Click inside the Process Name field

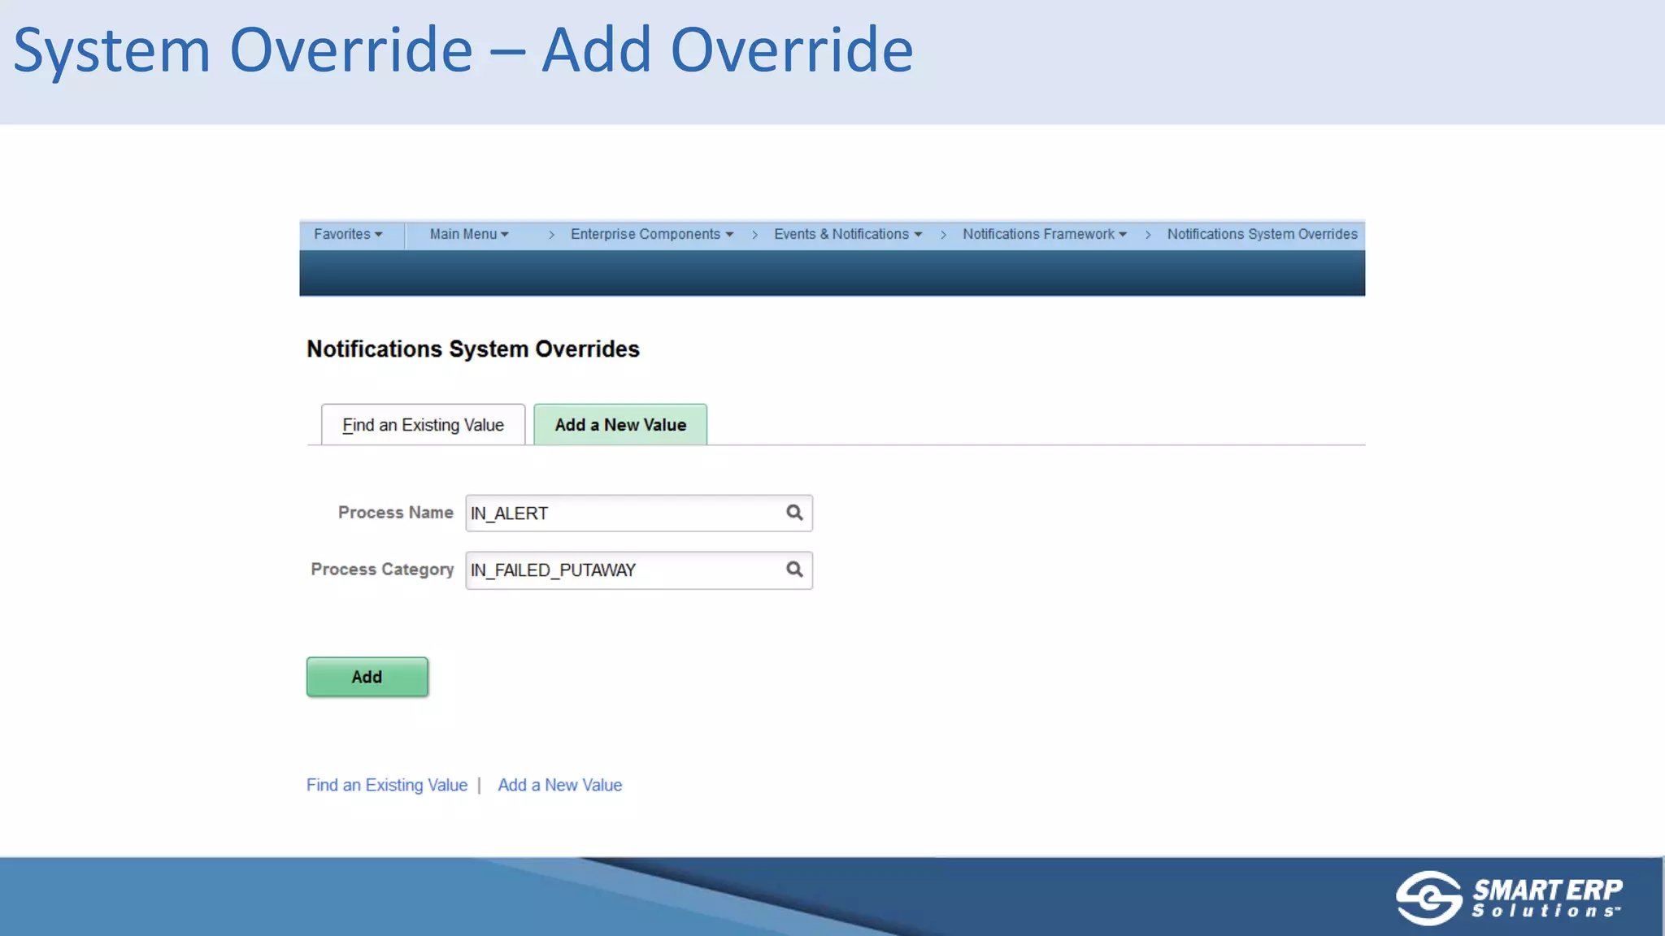(639, 513)
